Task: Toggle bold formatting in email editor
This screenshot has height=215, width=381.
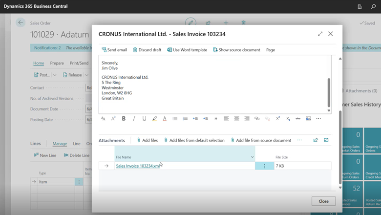Action: [x=124, y=119]
